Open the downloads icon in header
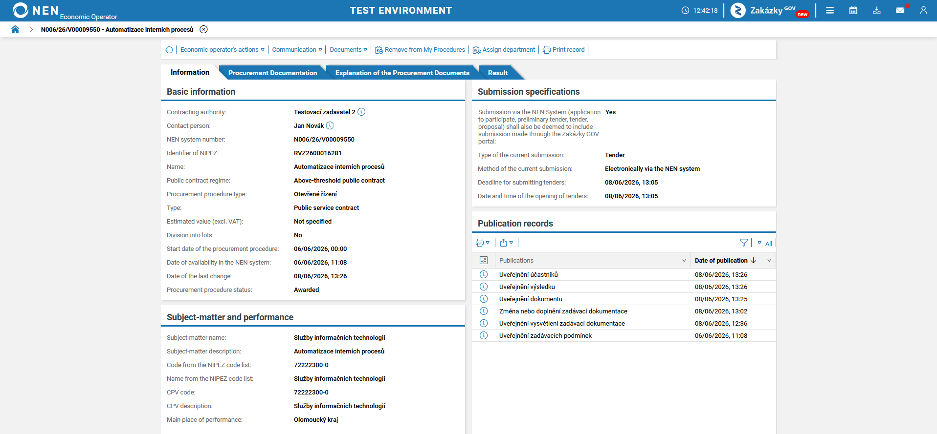 877,10
